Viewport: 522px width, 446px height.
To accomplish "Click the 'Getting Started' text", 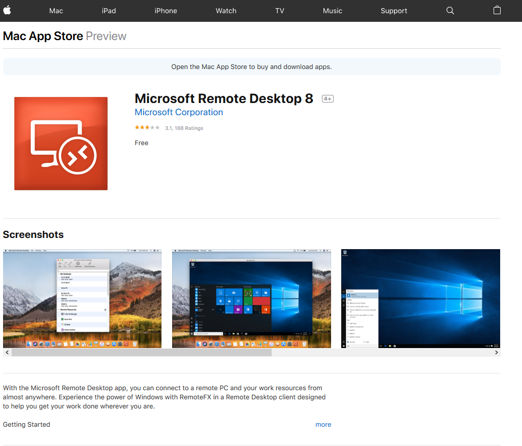I will (26, 424).
